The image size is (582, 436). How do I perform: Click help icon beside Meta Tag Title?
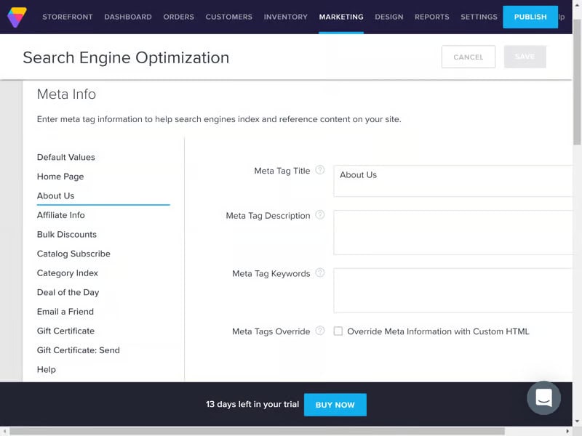pyautogui.click(x=320, y=170)
